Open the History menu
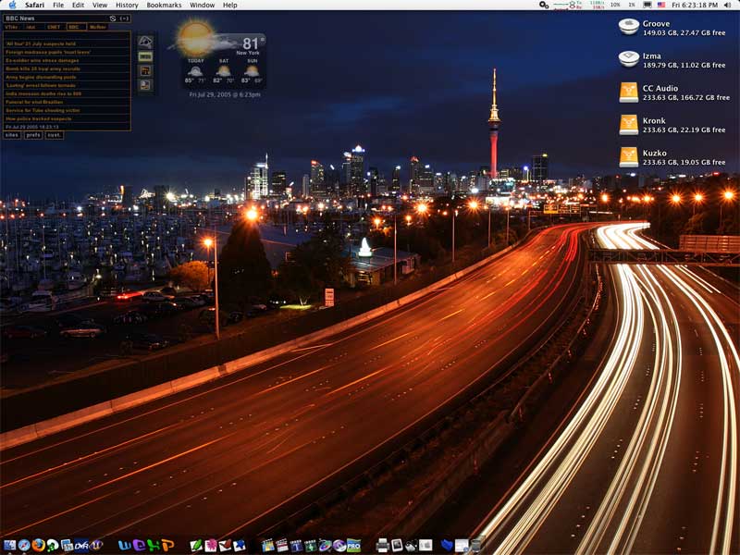Screen dimensions: 740x555 click(127, 6)
